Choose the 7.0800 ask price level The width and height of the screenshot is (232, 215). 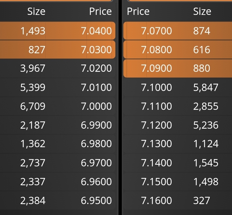178,50
